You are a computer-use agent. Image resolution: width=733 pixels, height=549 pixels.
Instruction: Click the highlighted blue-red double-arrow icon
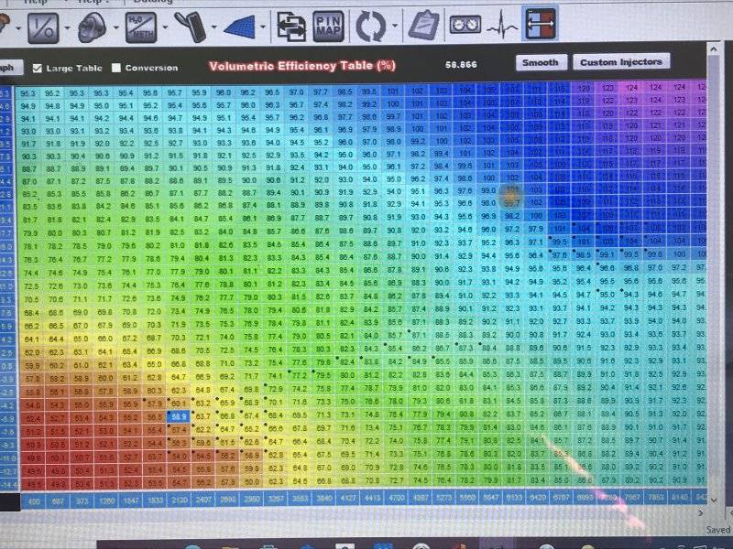(541, 23)
